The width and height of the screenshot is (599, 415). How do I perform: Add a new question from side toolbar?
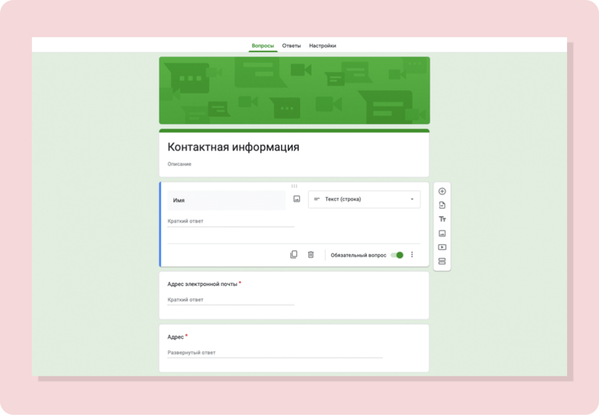[x=442, y=191]
